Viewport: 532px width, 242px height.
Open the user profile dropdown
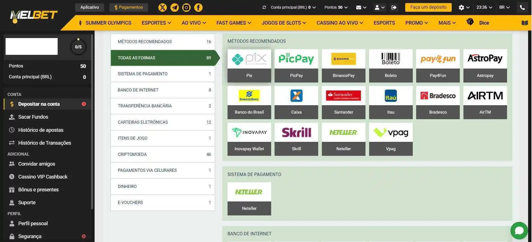point(380,7)
